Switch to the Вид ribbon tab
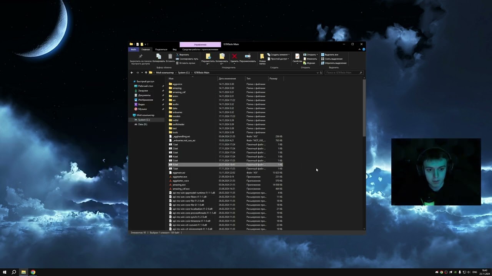Screen dimensions: 492x276 (175, 49)
